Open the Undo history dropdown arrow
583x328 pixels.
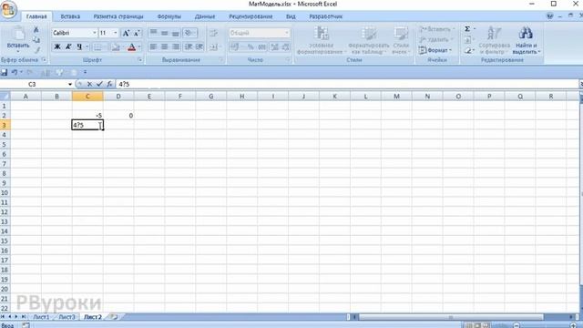(x=21, y=72)
